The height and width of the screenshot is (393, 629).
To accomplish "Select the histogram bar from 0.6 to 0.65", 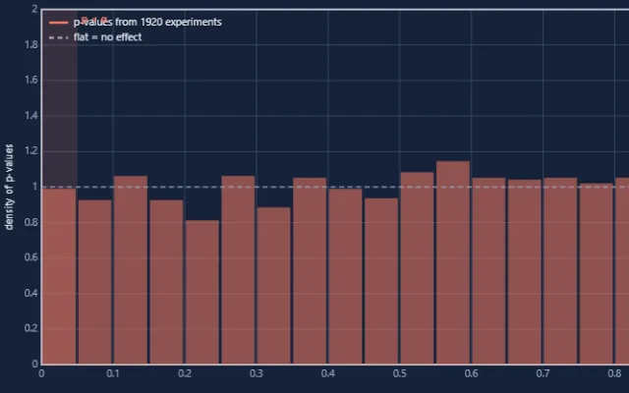I will (x=489, y=271).
